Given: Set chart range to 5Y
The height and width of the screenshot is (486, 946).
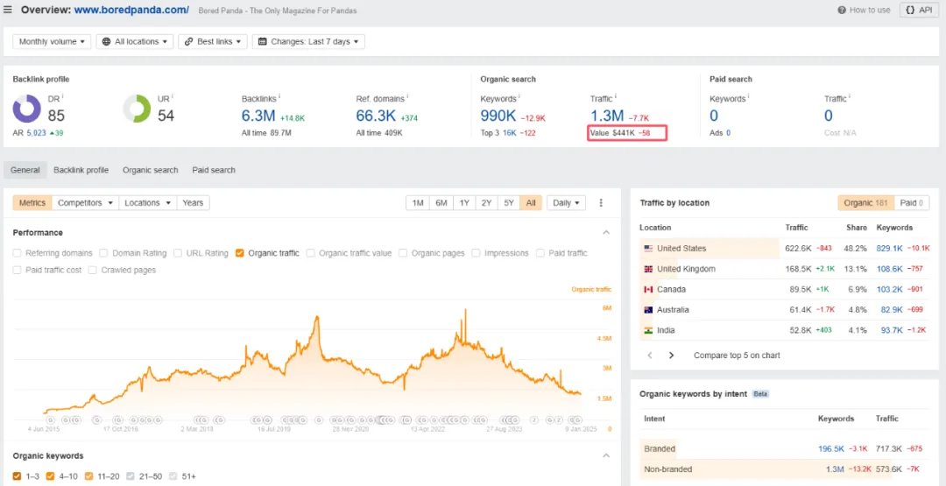Looking at the screenshot, I should 509,203.
